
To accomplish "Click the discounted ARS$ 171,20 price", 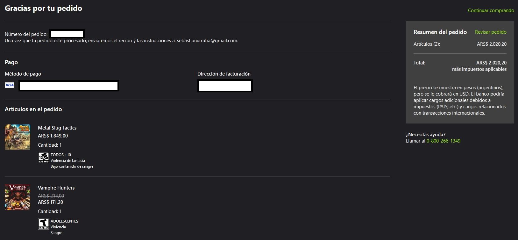I will pyautogui.click(x=51, y=202).
